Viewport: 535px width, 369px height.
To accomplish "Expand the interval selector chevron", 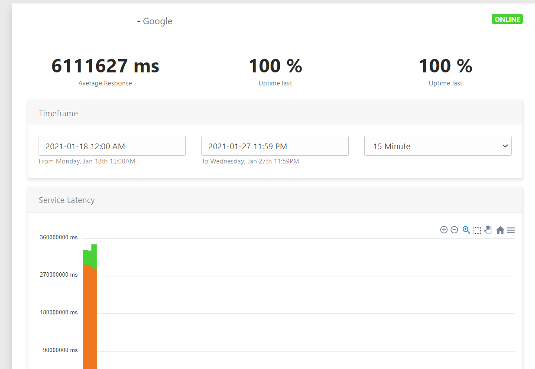I will click(x=505, y=146).
